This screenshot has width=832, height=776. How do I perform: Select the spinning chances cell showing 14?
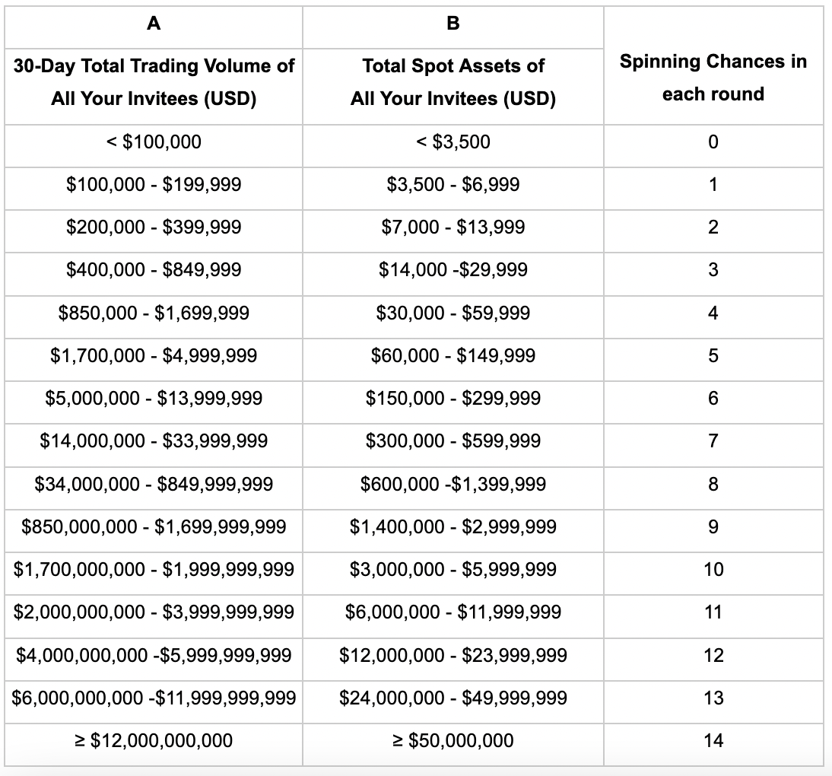pyautogui.click(x=713, y=740)
